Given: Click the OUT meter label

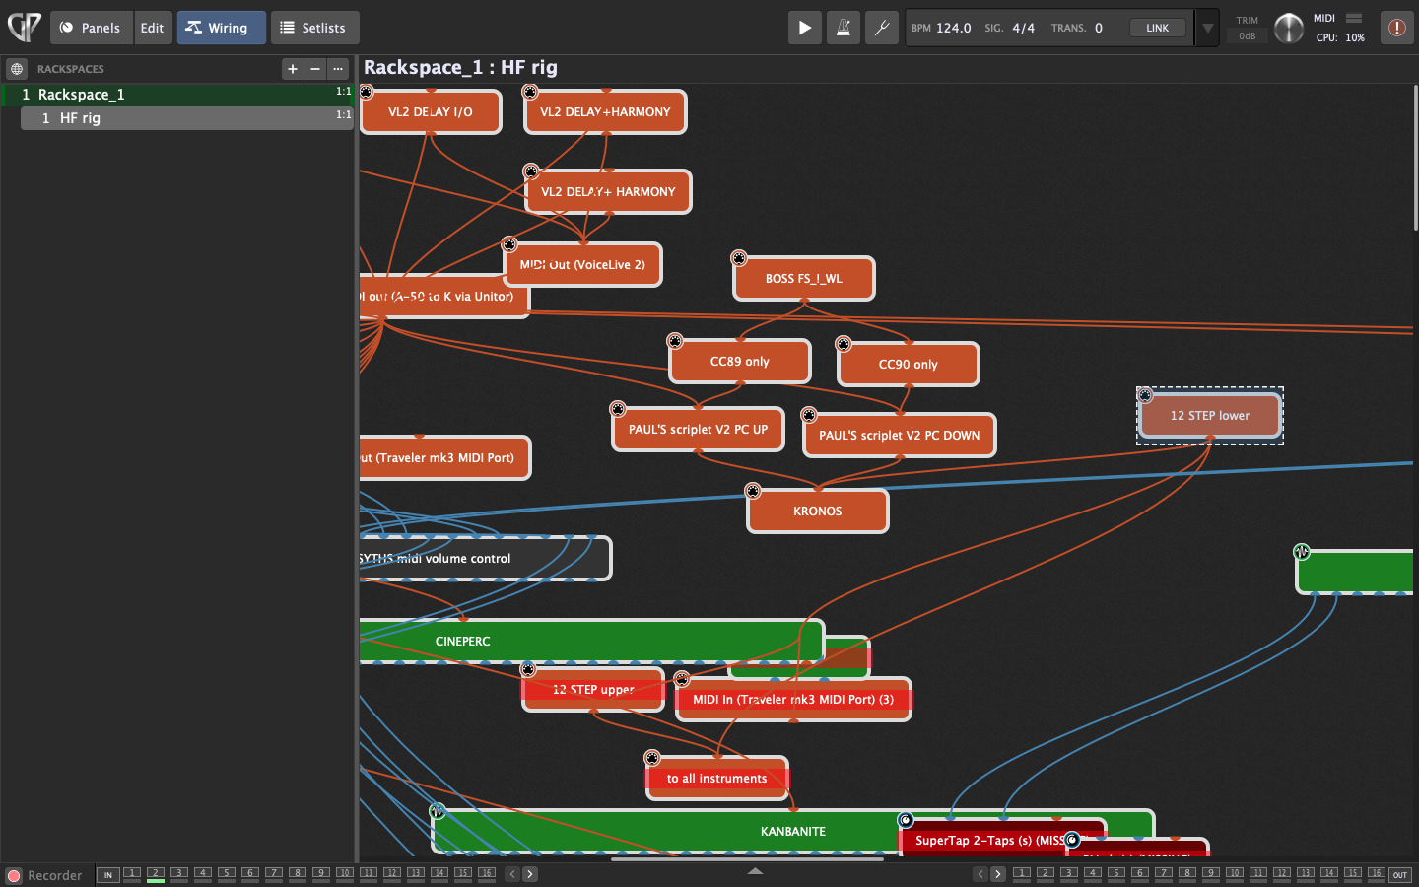Looking at the screenshot, I should click(1400, 874).
